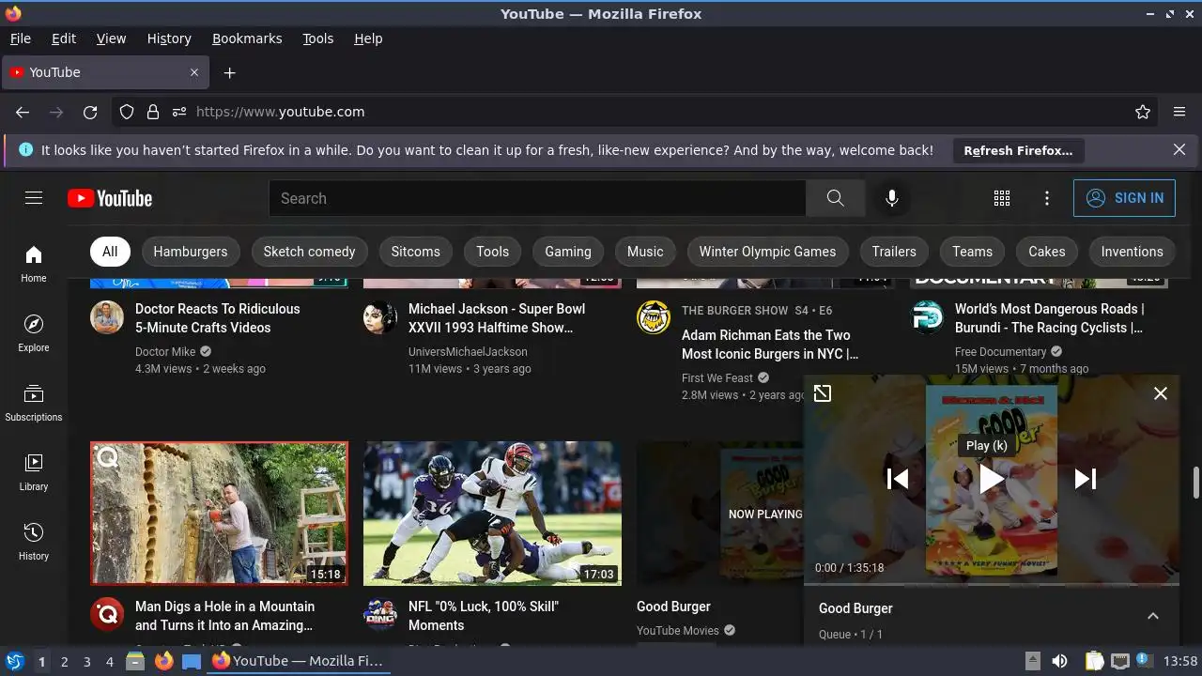The width and height of the screenshot is (1202, 676).
Task: Select the Trailers filter chip
Action: pos(894,252)
